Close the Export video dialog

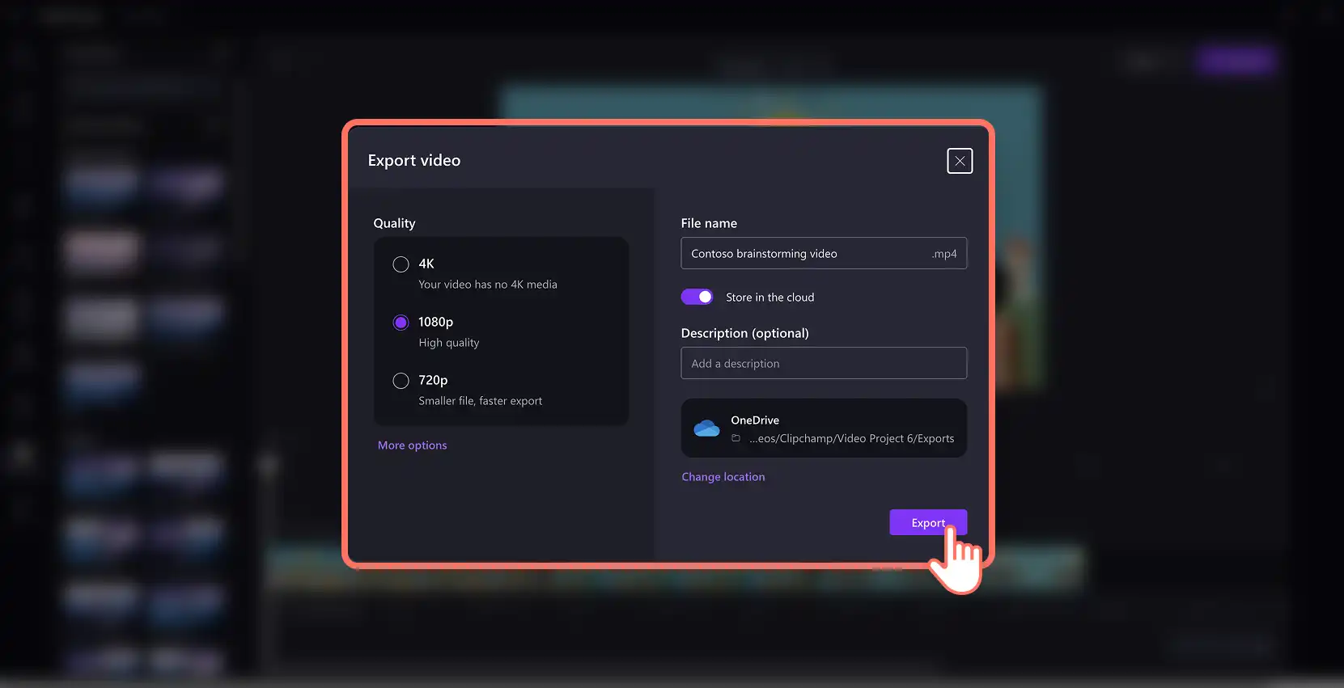coord(960,161)
